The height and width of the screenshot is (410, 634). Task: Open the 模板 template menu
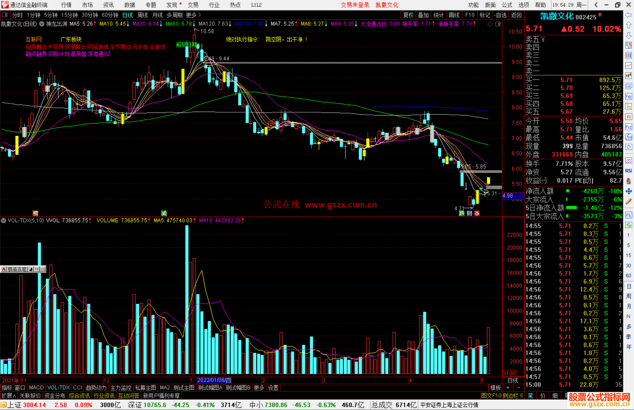click(495, 388)
